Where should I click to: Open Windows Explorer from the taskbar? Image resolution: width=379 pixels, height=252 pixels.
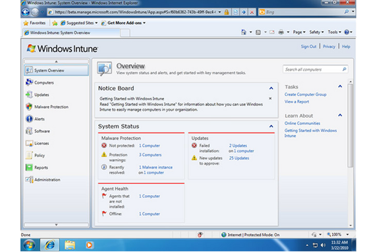pos(70,245)
